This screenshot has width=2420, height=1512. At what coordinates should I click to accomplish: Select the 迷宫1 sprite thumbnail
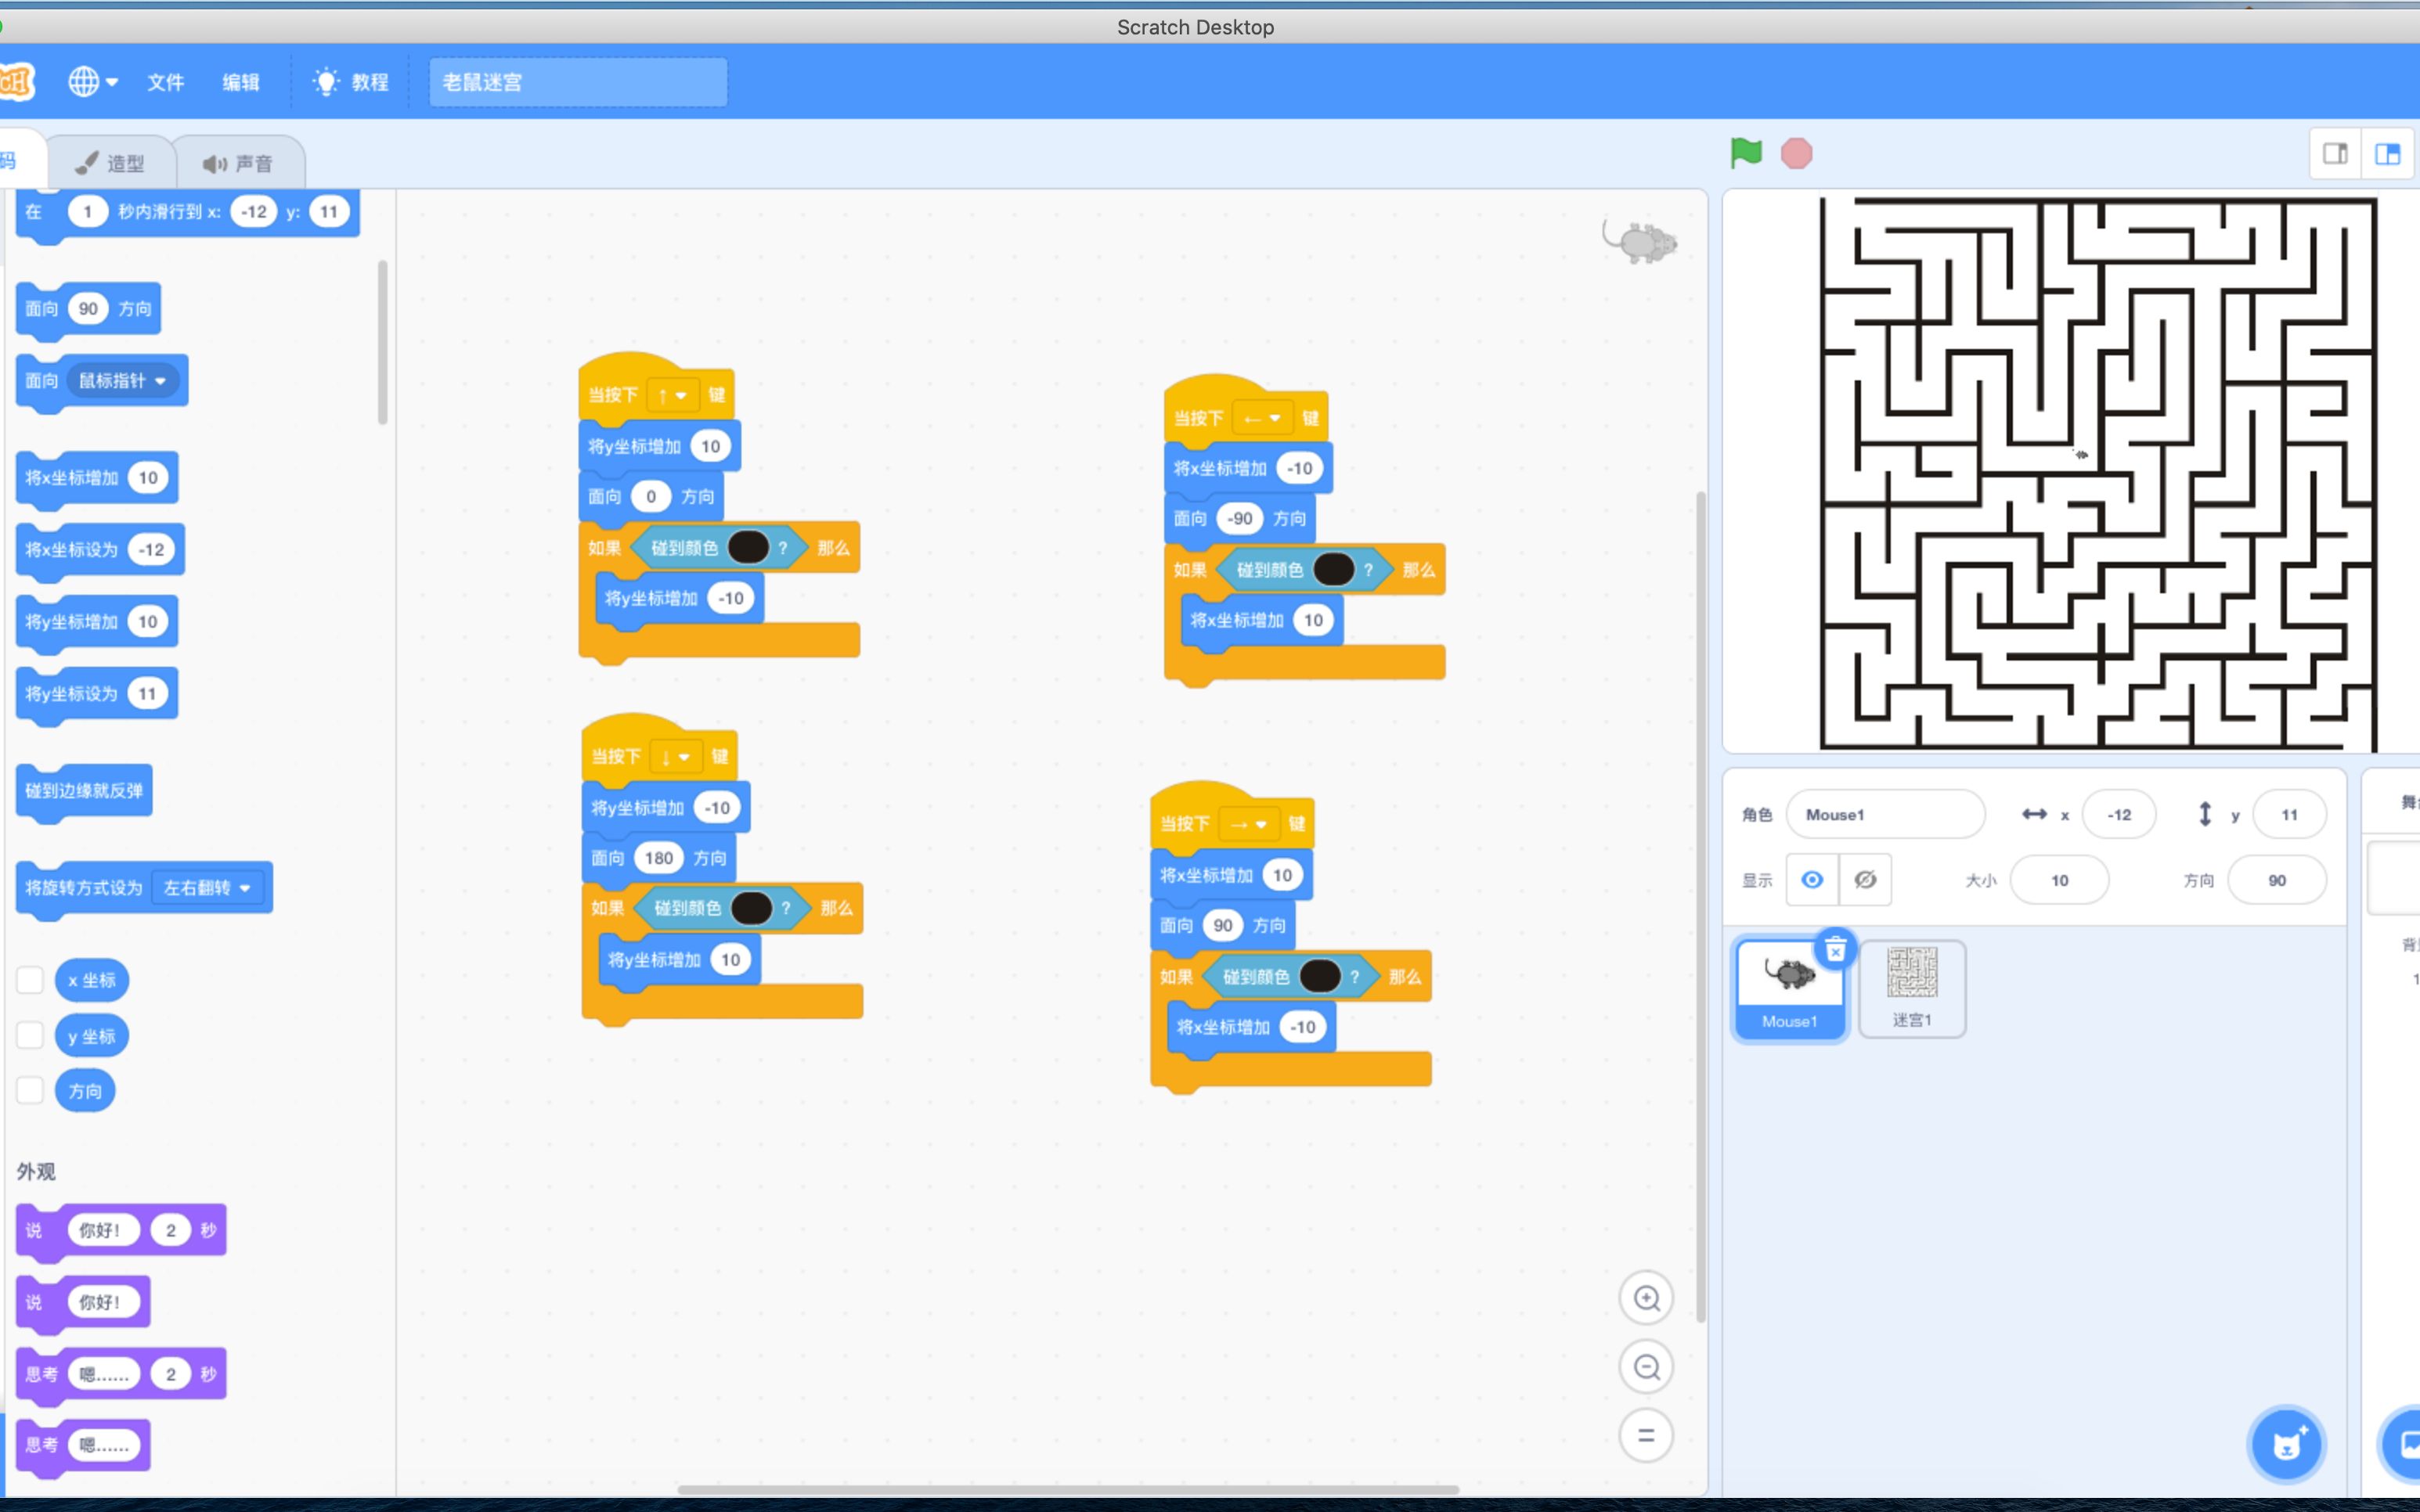[x=1911, y=987]
